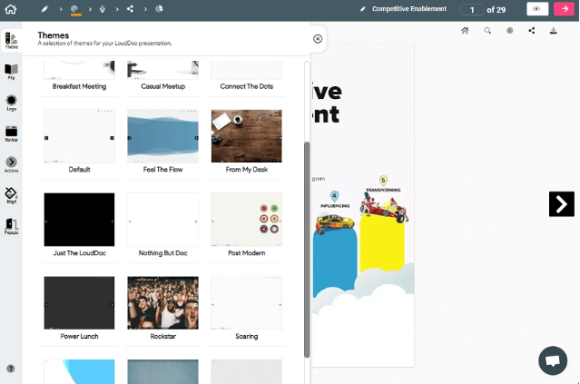Open the Logo sidebar option
This screenshot has width=580, height=384.
(11, 102)
